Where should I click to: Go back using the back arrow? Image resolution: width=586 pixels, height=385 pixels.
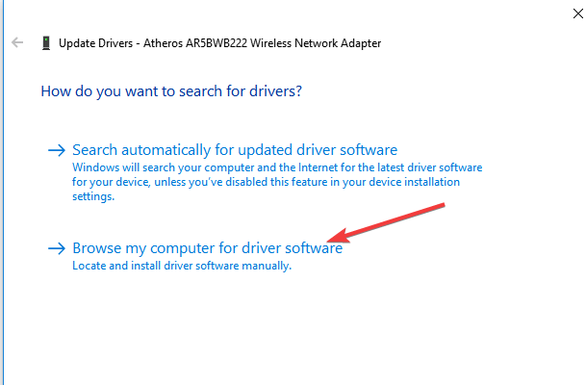17,42
